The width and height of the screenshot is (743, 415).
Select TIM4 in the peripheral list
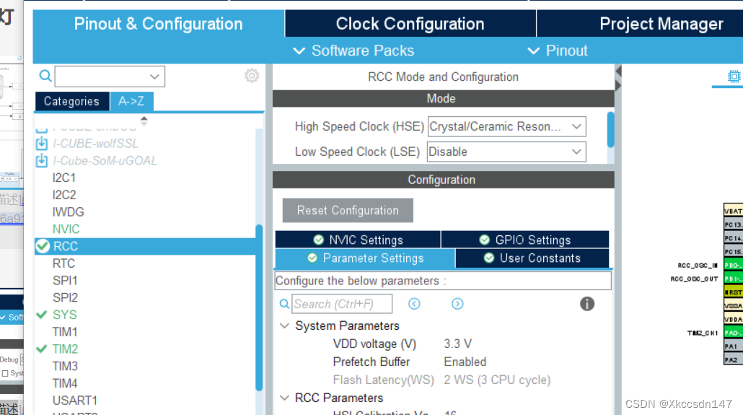(65, 383)
